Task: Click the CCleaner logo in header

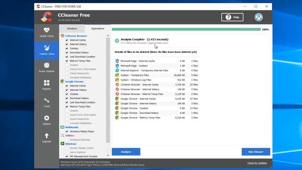Action: [47, 17]
